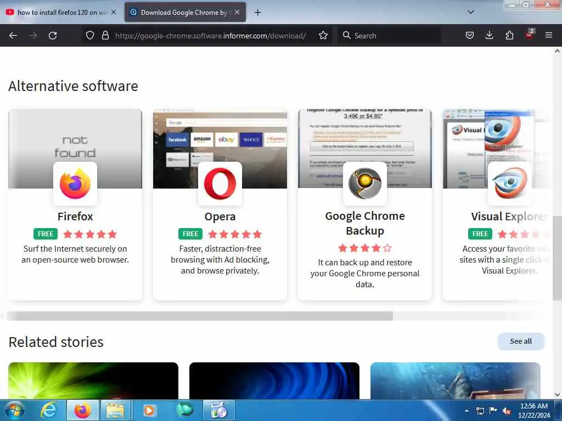Open the Firefox app icon card
Image resolution: width=562 pixels, height=421 pixels.
pyautogui.click(x=75, y=184)
